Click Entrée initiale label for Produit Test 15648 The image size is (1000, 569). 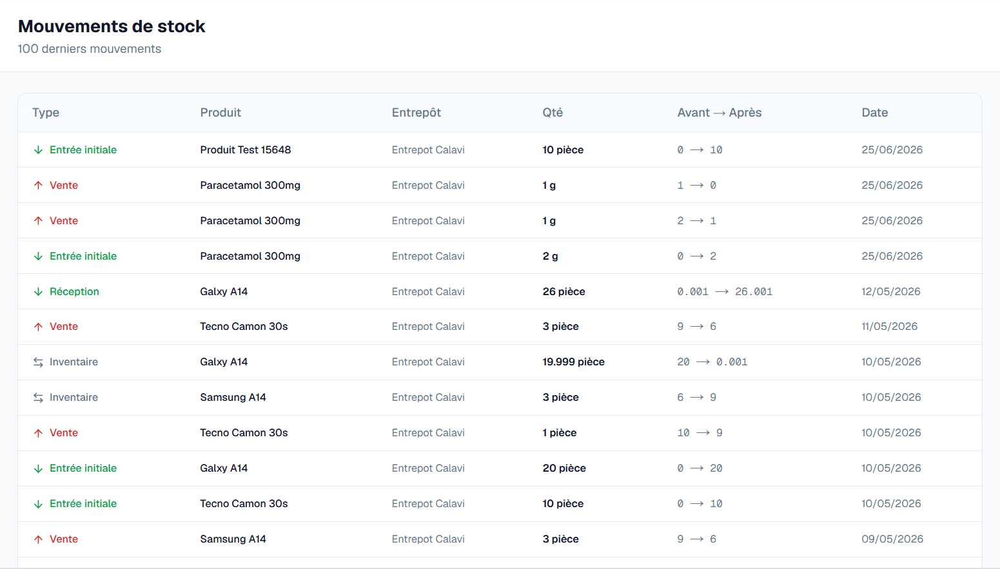(x=83, y=149)
